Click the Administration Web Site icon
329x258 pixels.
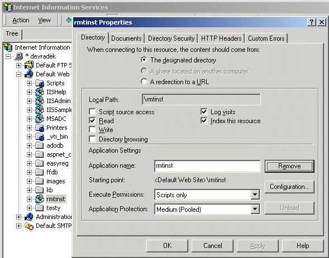29,217
